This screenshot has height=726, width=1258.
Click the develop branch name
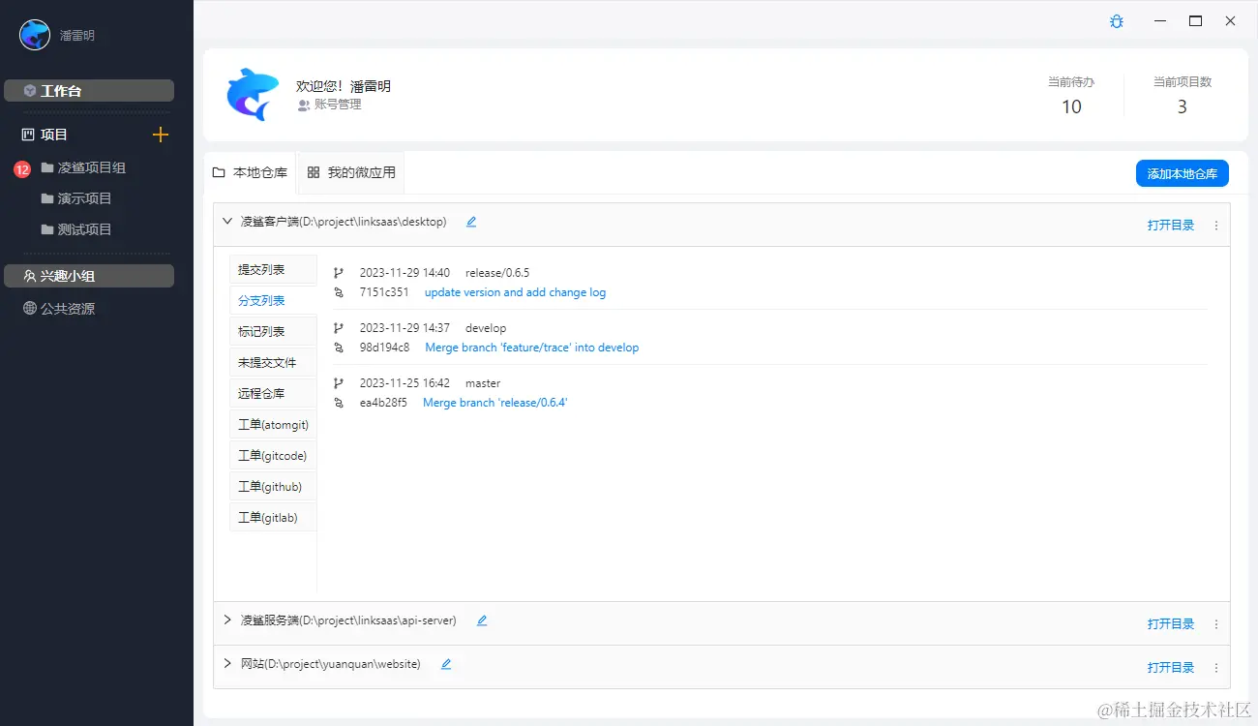pyautogui.click(x=486, y=328)
